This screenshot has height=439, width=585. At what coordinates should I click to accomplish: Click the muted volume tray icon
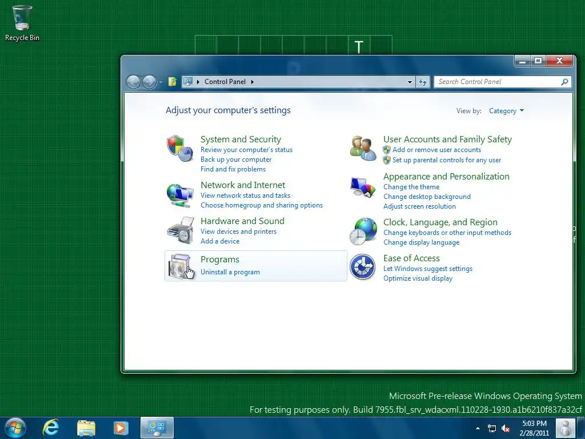[506, 429]
